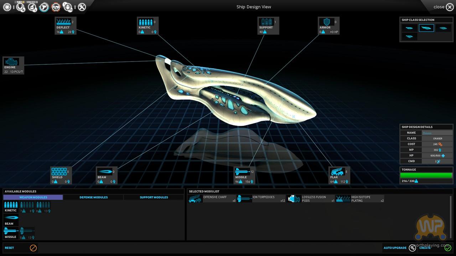456x256 pixels.
Task: Select the Weapon Modules tab
Action: coord(33,197)
